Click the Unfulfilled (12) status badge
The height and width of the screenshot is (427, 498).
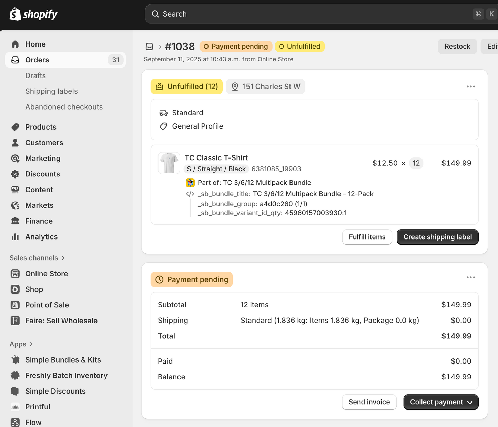(x=186, y=87)
